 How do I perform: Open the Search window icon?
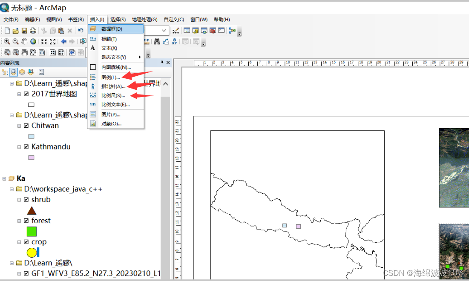click(x=204, y=31)
